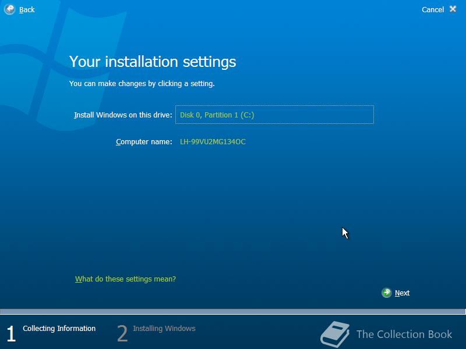Click the Back text label
466x349 pixels.
click(27, 10)
